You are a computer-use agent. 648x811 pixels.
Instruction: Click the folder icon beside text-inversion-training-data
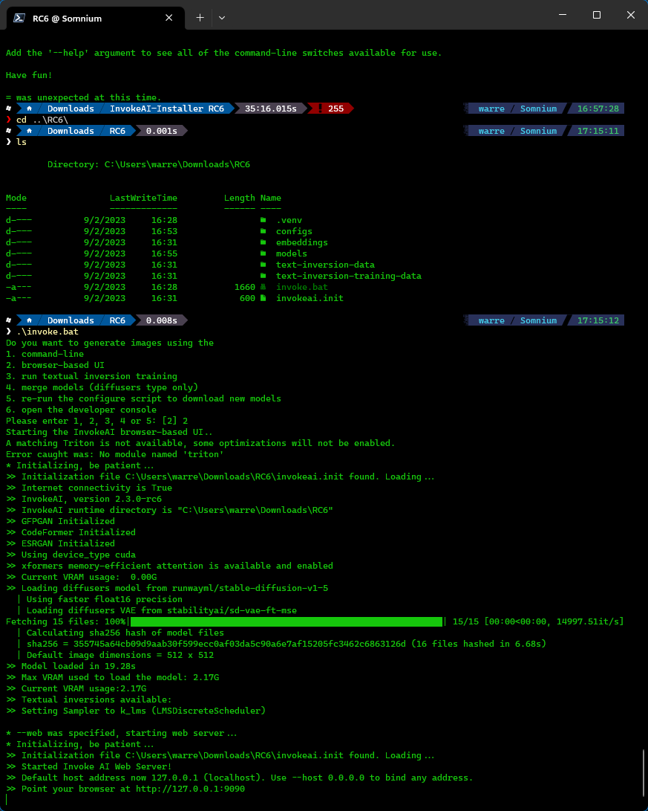(x=263, y=276)
